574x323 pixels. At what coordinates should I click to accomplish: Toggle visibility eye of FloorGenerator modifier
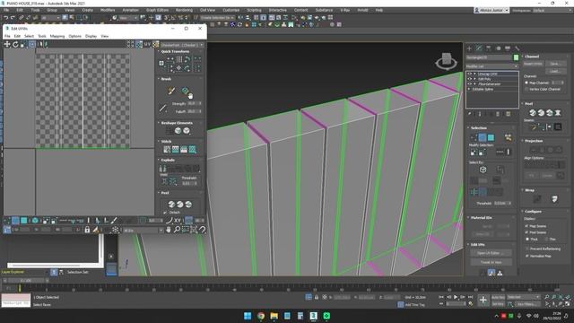click(x=470, y=84)
